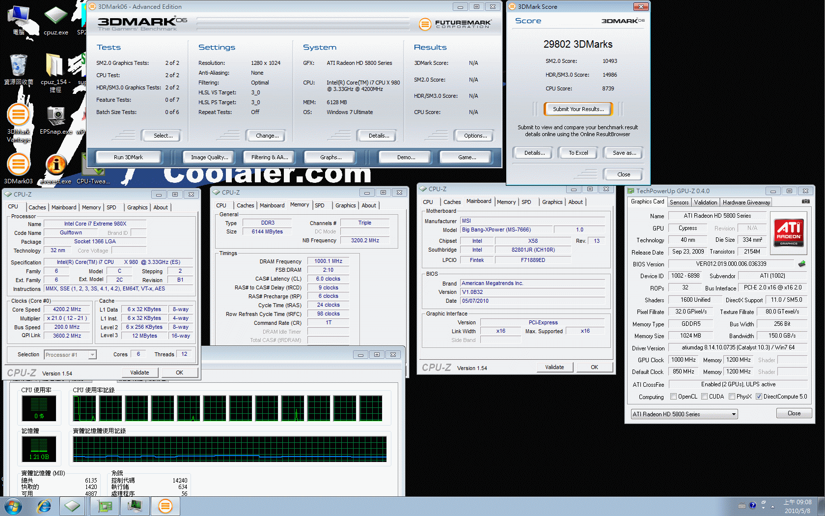Toggle DirectCompute 5.0 checkbox
This screenshot has height=516, width=825.
[759, 397]
